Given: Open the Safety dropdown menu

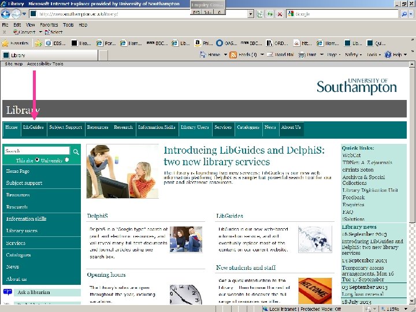Looking at the screenshot, I should pos(353,55).
